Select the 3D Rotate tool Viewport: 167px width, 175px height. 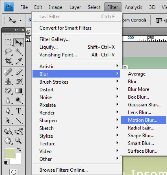pyautogui.click(x=8, y=131)
